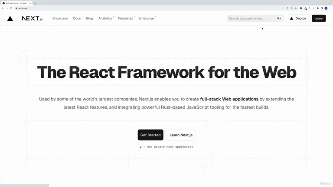Go back in browser history
This screenshot has height=187, width=333.
(x=3, y=8)
